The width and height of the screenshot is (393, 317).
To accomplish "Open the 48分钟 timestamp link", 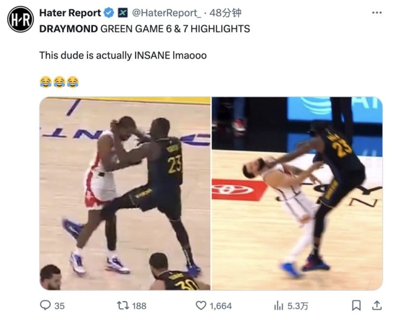I will pos(225,13).
